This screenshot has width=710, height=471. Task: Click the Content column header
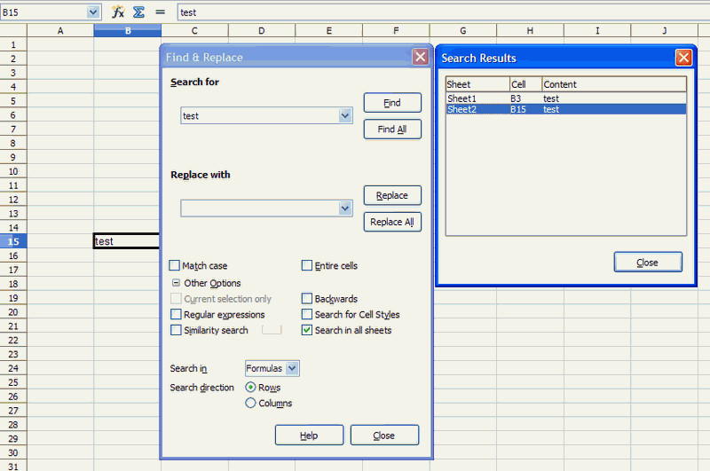click(613, 84)
